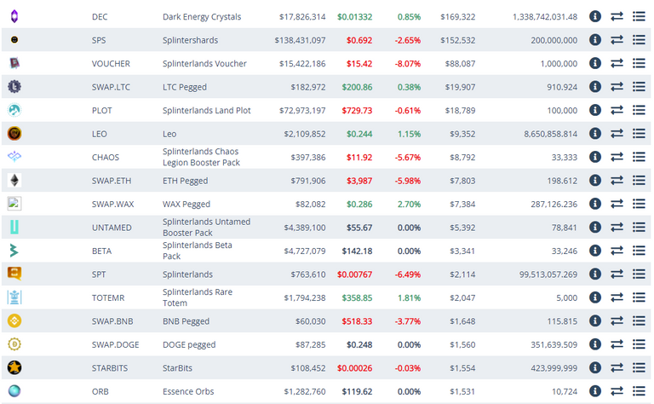Click the UNTAMED symbol
The height and width of the screenshot is (404, 654).
point(112,228)
